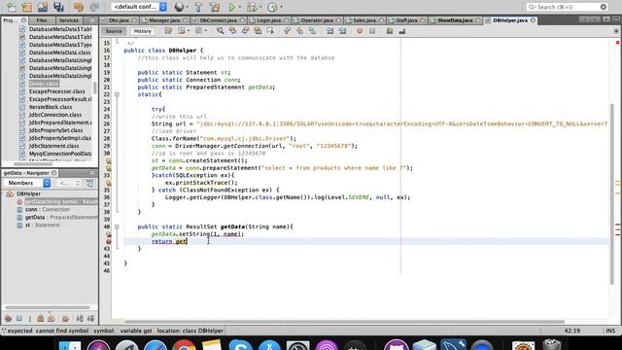Collapse the static block fold at line 22
622x350 pixels.
pos(117,95)
